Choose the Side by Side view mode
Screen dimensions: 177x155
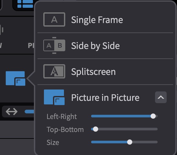[x=105, y=46]
